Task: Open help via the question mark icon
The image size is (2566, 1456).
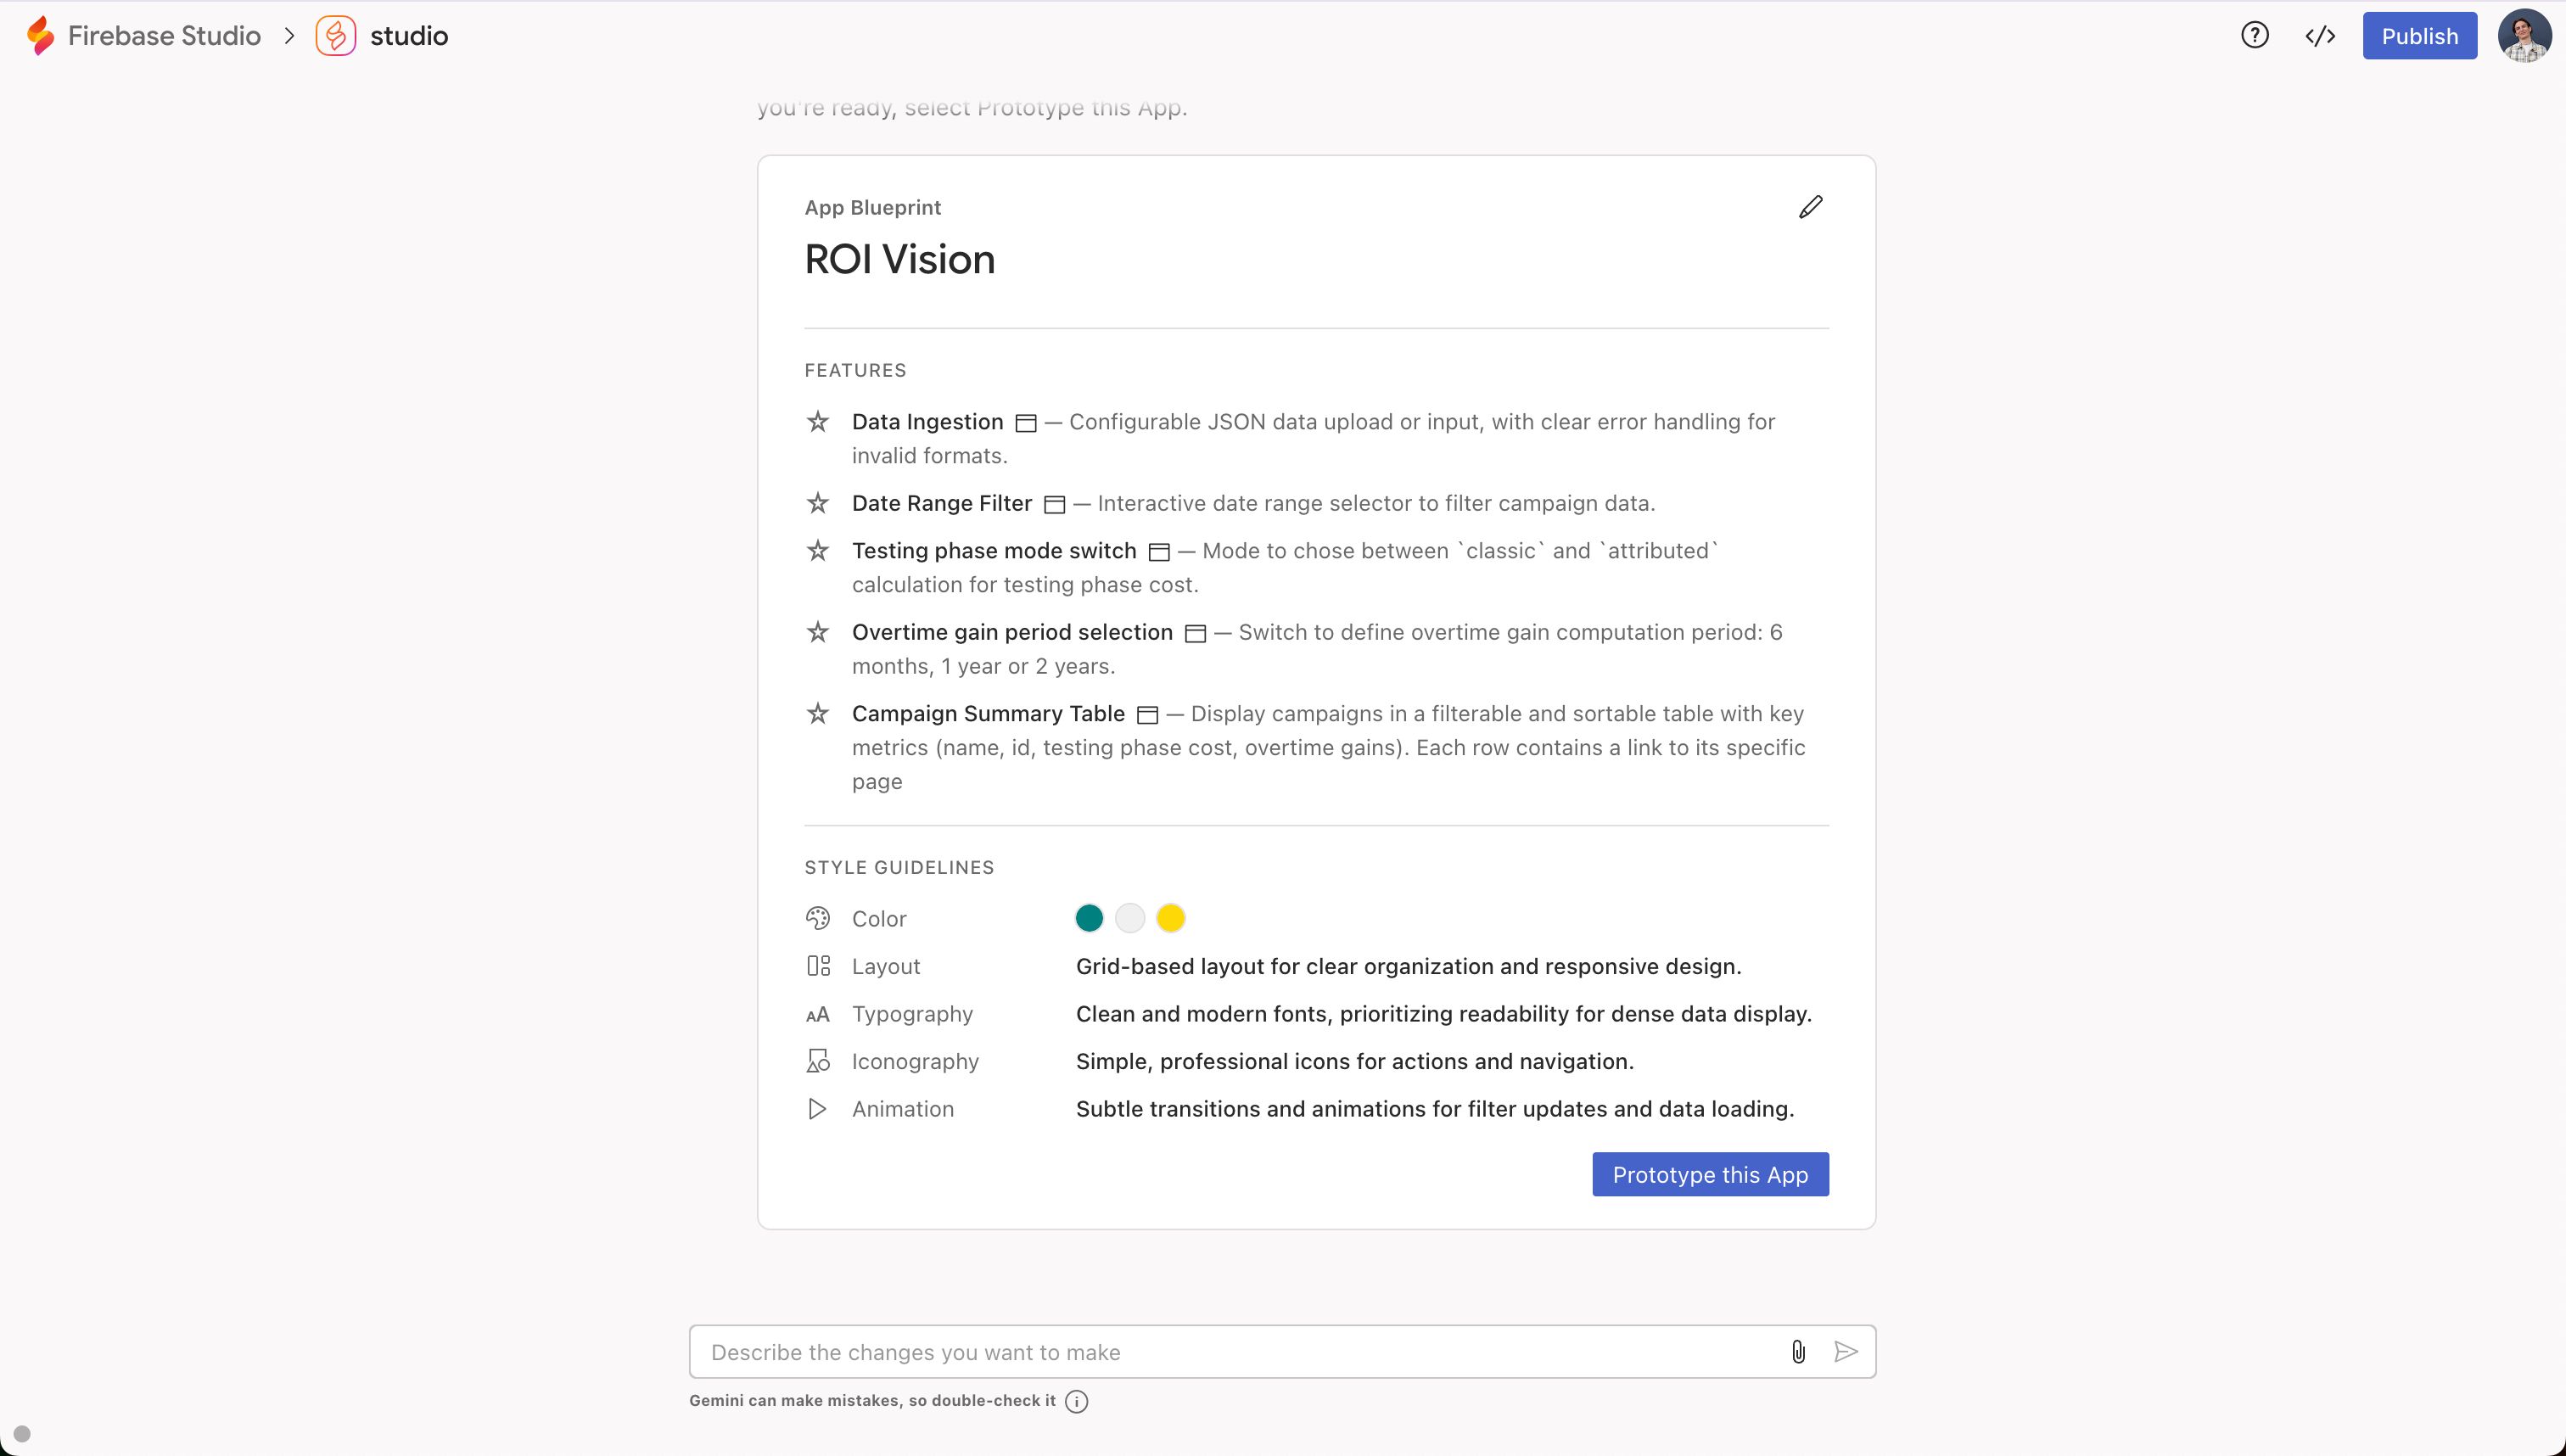Action: 2254,35
